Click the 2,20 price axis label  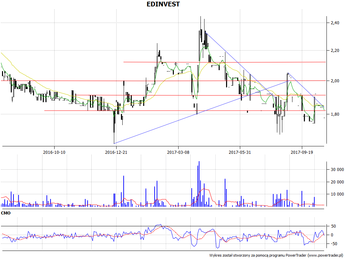click(x=335, y=51)
